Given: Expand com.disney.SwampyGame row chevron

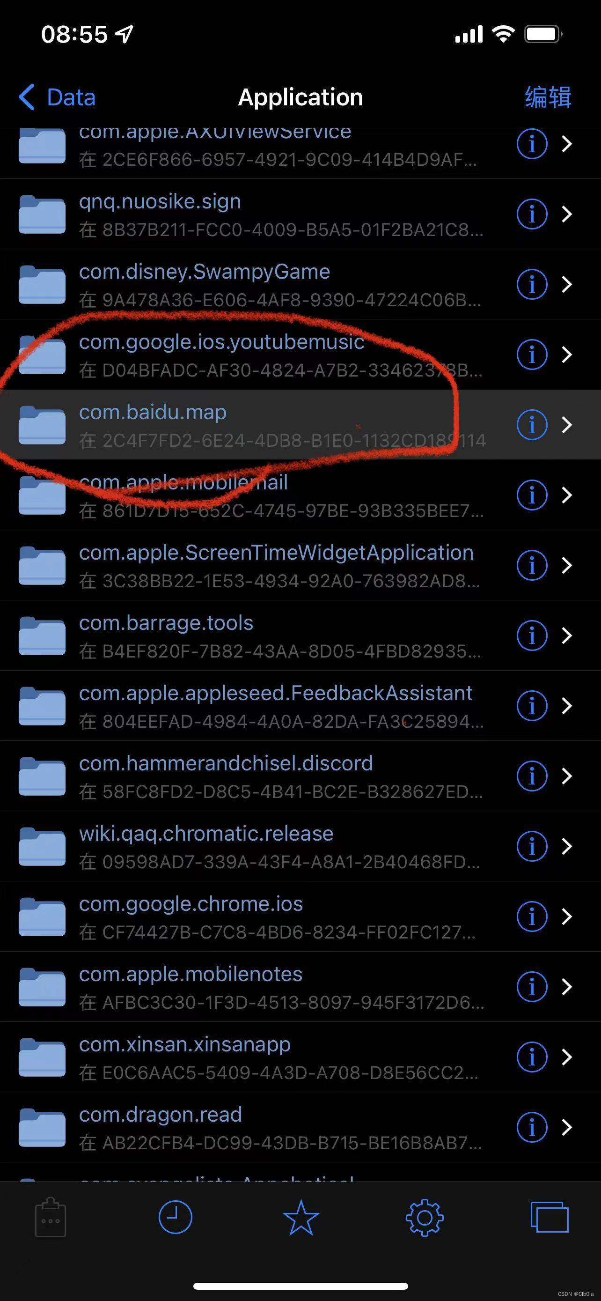Looking at the screenshot, I should click(567, 284).
